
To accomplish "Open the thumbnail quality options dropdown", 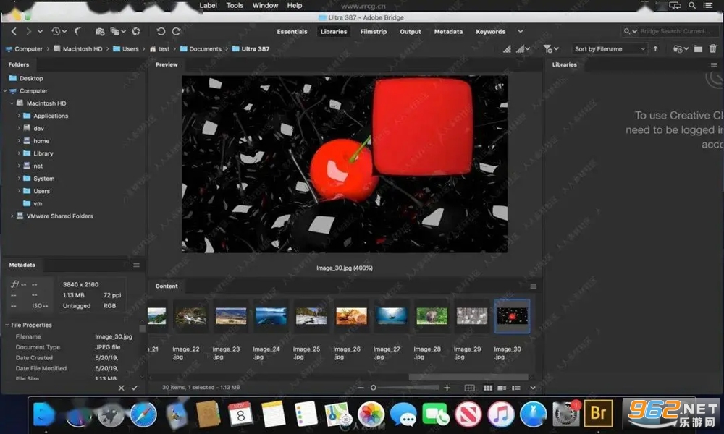I will coord(523,49).
